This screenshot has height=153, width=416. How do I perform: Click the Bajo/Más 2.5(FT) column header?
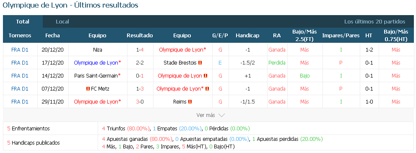tap(304, 36)
